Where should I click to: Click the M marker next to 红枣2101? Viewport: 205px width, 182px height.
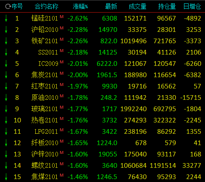[x=62, y=85]
